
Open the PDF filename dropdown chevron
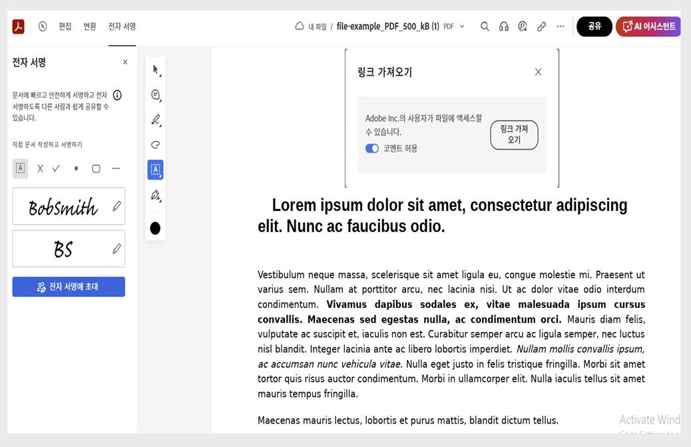462,27
